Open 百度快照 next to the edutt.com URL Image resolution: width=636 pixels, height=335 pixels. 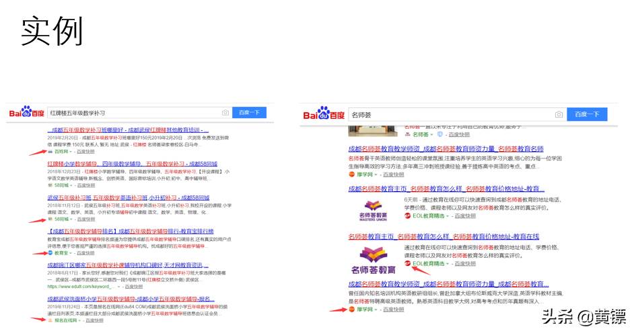[x=134, y=287]
